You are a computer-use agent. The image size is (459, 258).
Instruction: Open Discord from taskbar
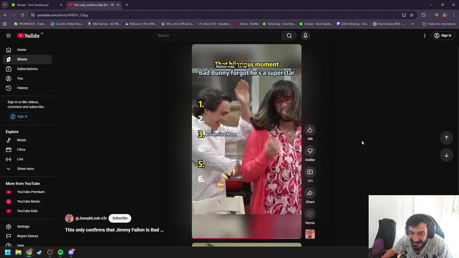[71, 252]
